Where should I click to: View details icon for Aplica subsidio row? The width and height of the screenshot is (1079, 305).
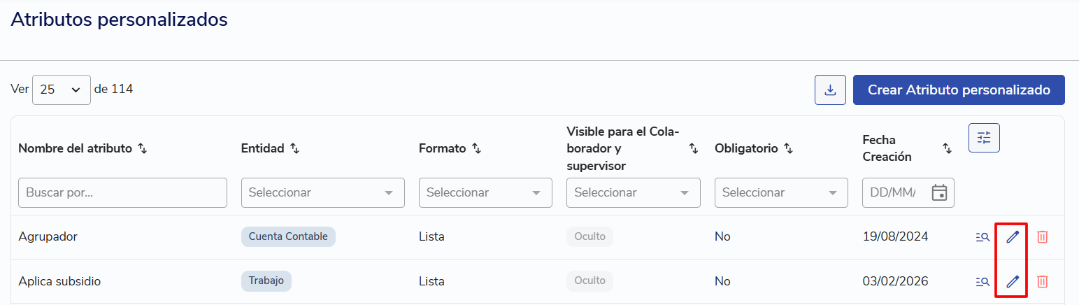(982, 282)
